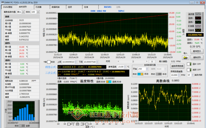Click the 补偿值 pink waveform legend icon
The width and height of the screenshot is (206, 128).
198,26
